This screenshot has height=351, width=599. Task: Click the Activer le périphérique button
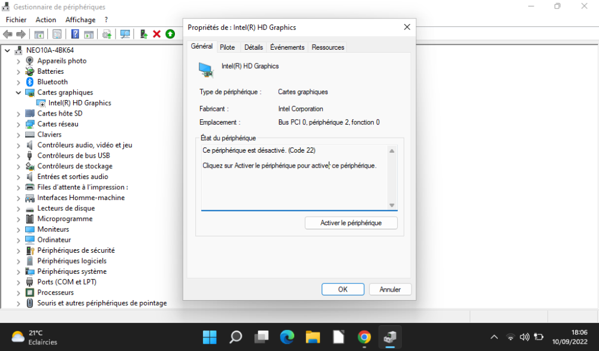click(351, 223)
